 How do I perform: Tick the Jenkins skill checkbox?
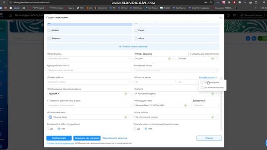click(x=49, y=30)
